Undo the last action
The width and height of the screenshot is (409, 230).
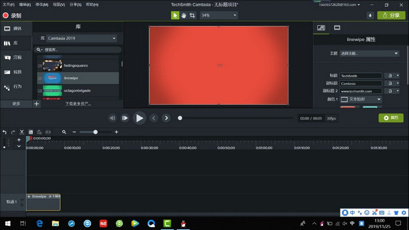pos(5,132)
